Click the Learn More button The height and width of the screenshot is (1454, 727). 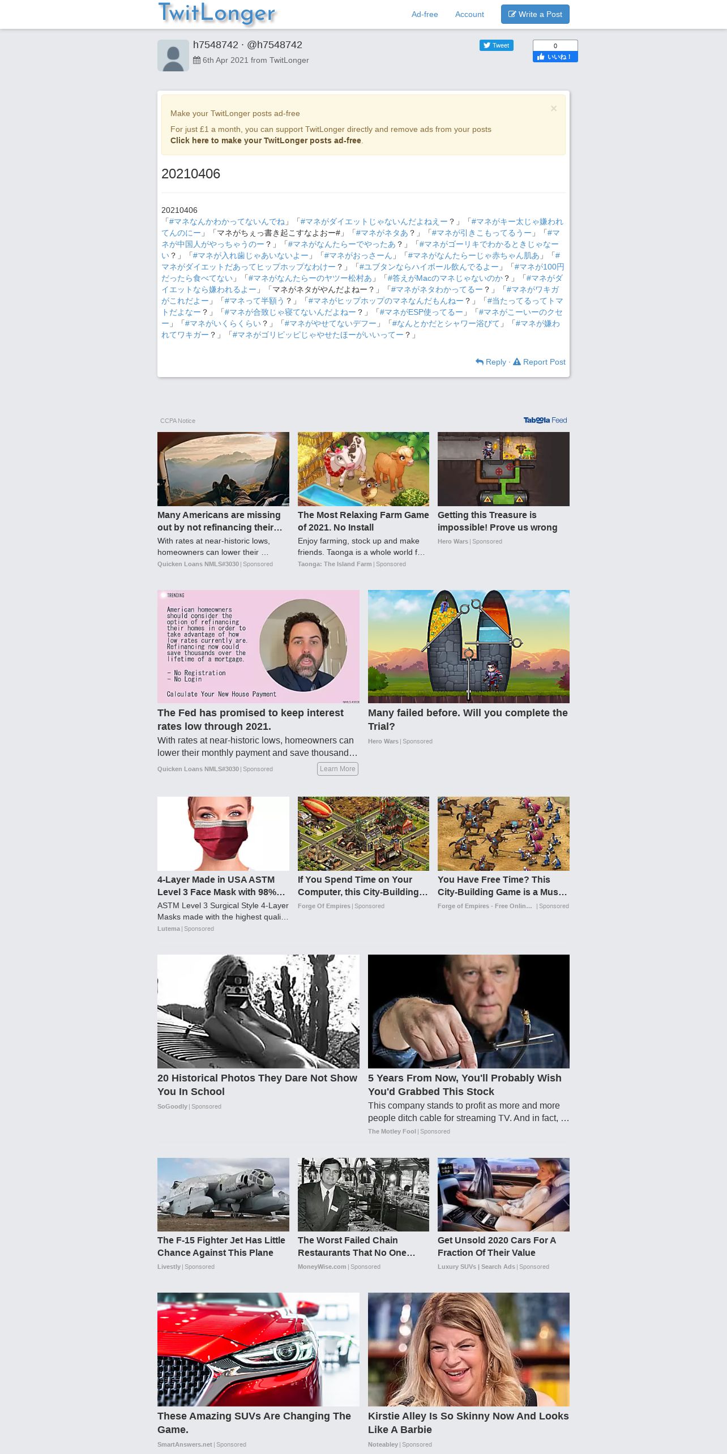(x=337, y=768)
